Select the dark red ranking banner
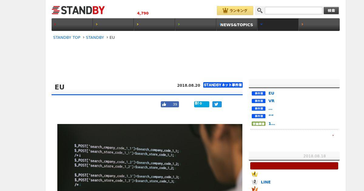 (294, 166)
